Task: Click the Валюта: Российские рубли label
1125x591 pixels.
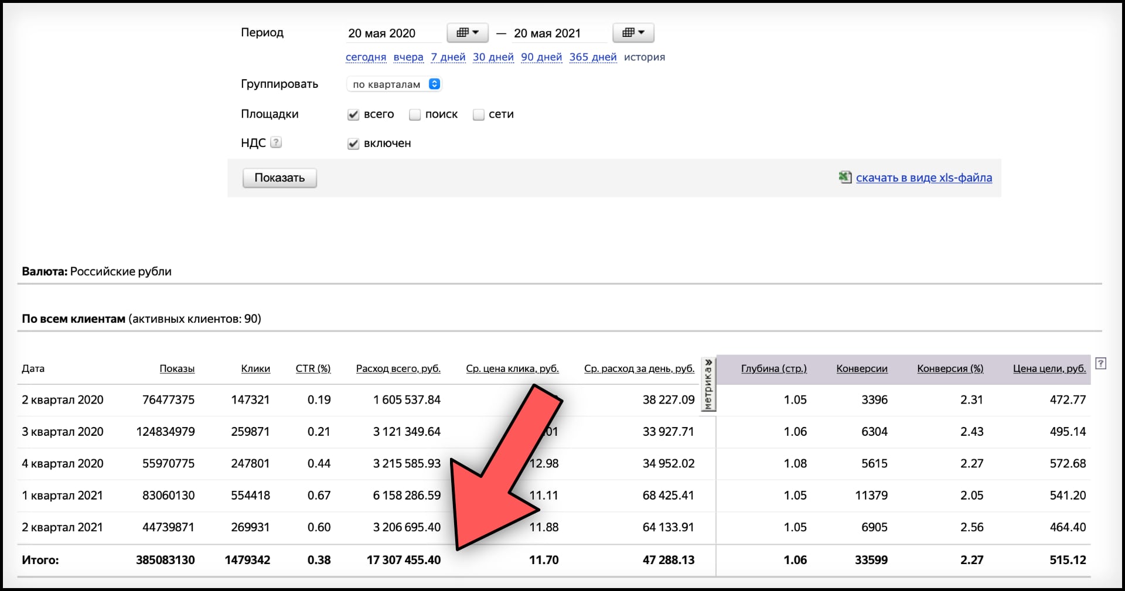Action: (x=97, y=271)
